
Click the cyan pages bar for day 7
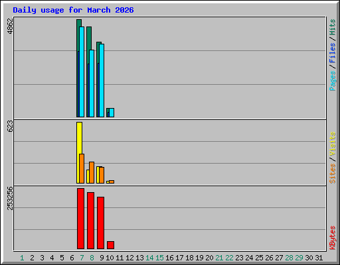click(82, 72)
